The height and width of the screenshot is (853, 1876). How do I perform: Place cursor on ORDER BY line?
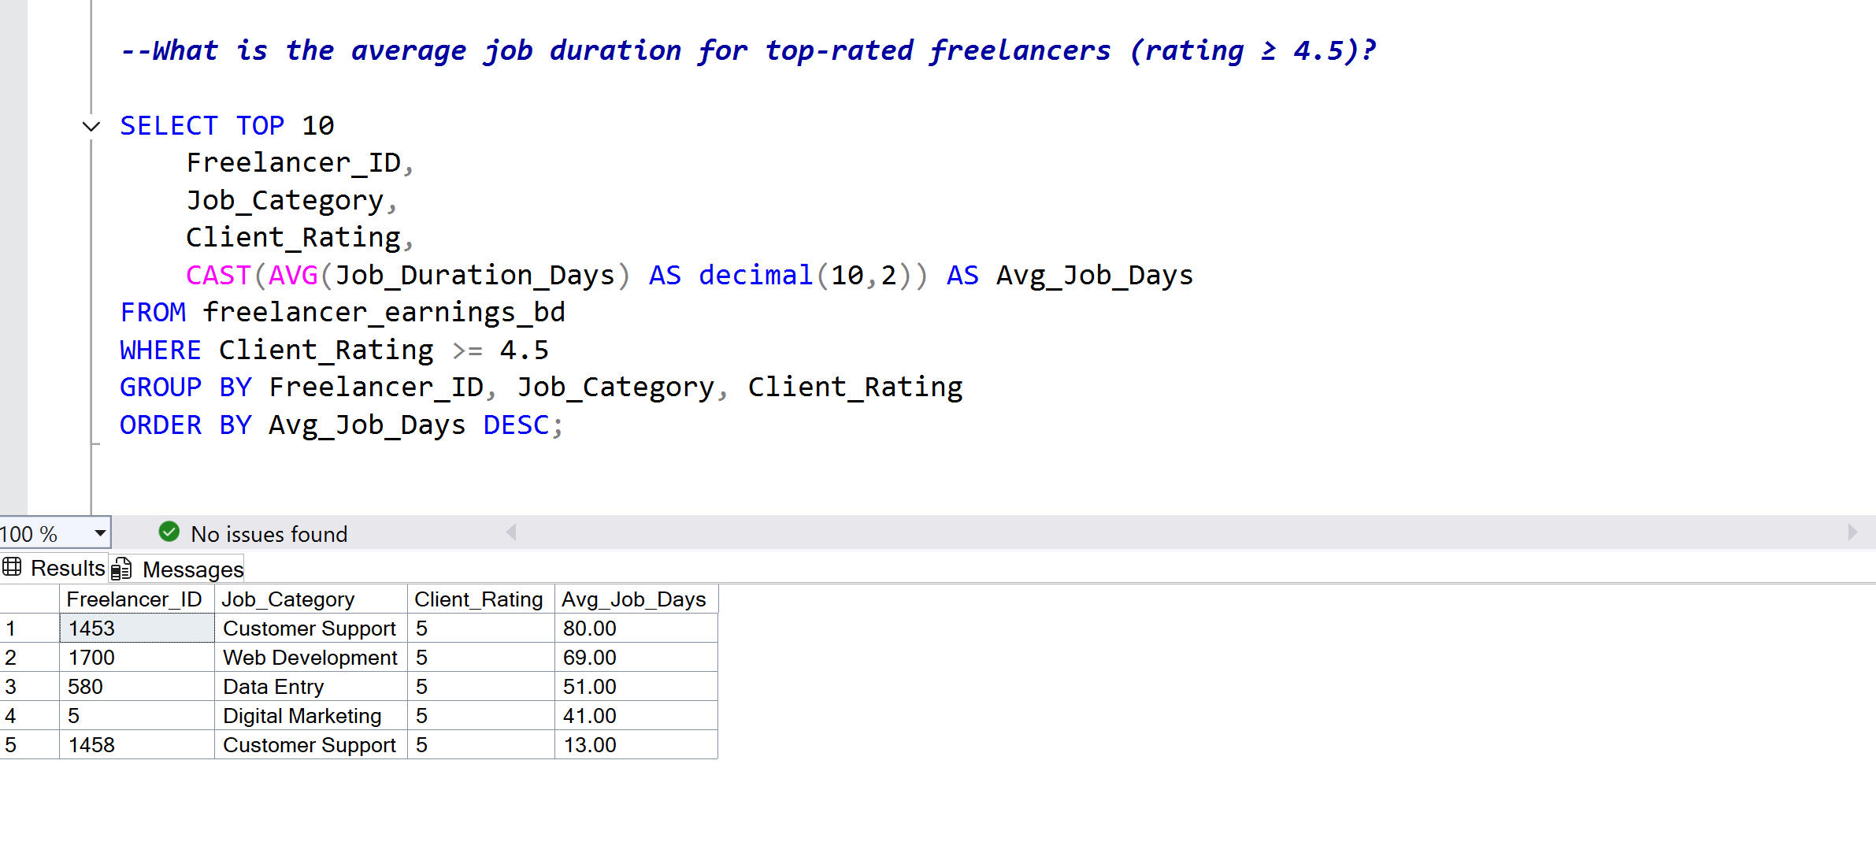click(340, 425)
